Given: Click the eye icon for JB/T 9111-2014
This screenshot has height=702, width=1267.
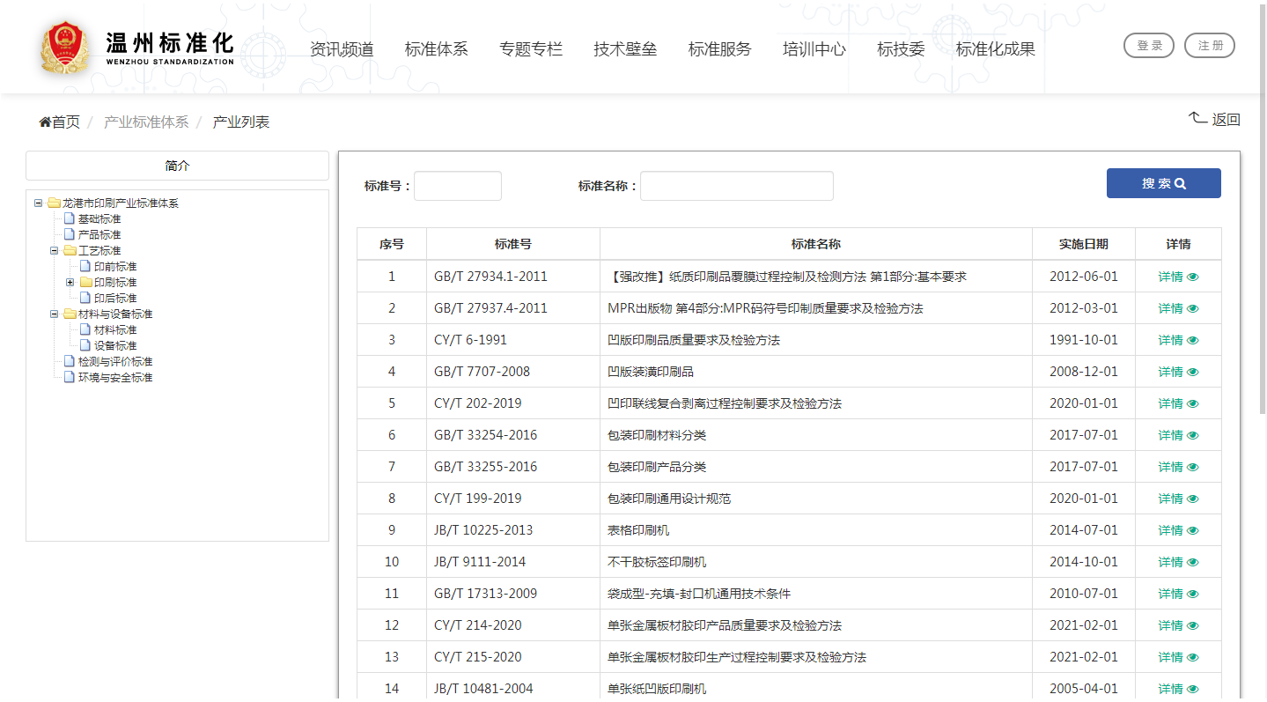Looking at the screenshot, I should click(x=1193, y=562).
